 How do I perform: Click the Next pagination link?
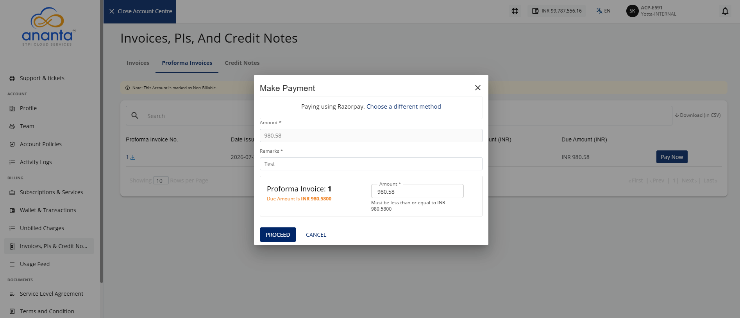point(689,180)
